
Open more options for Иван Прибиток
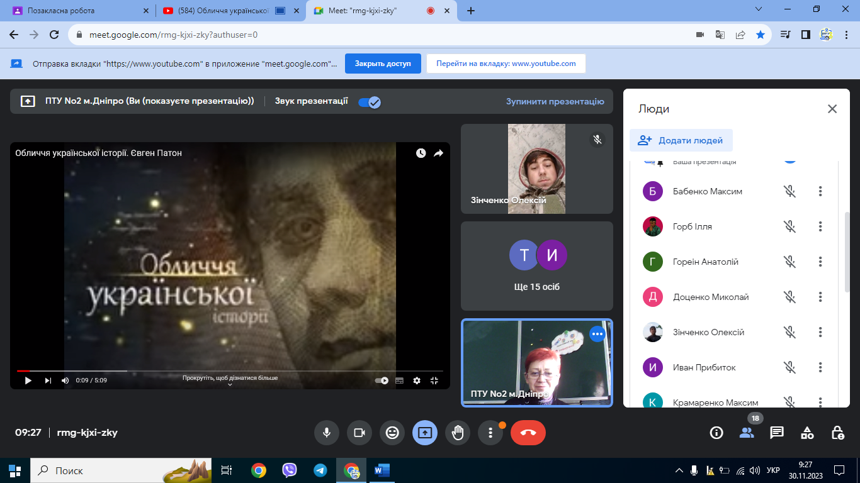pos(820,367)
